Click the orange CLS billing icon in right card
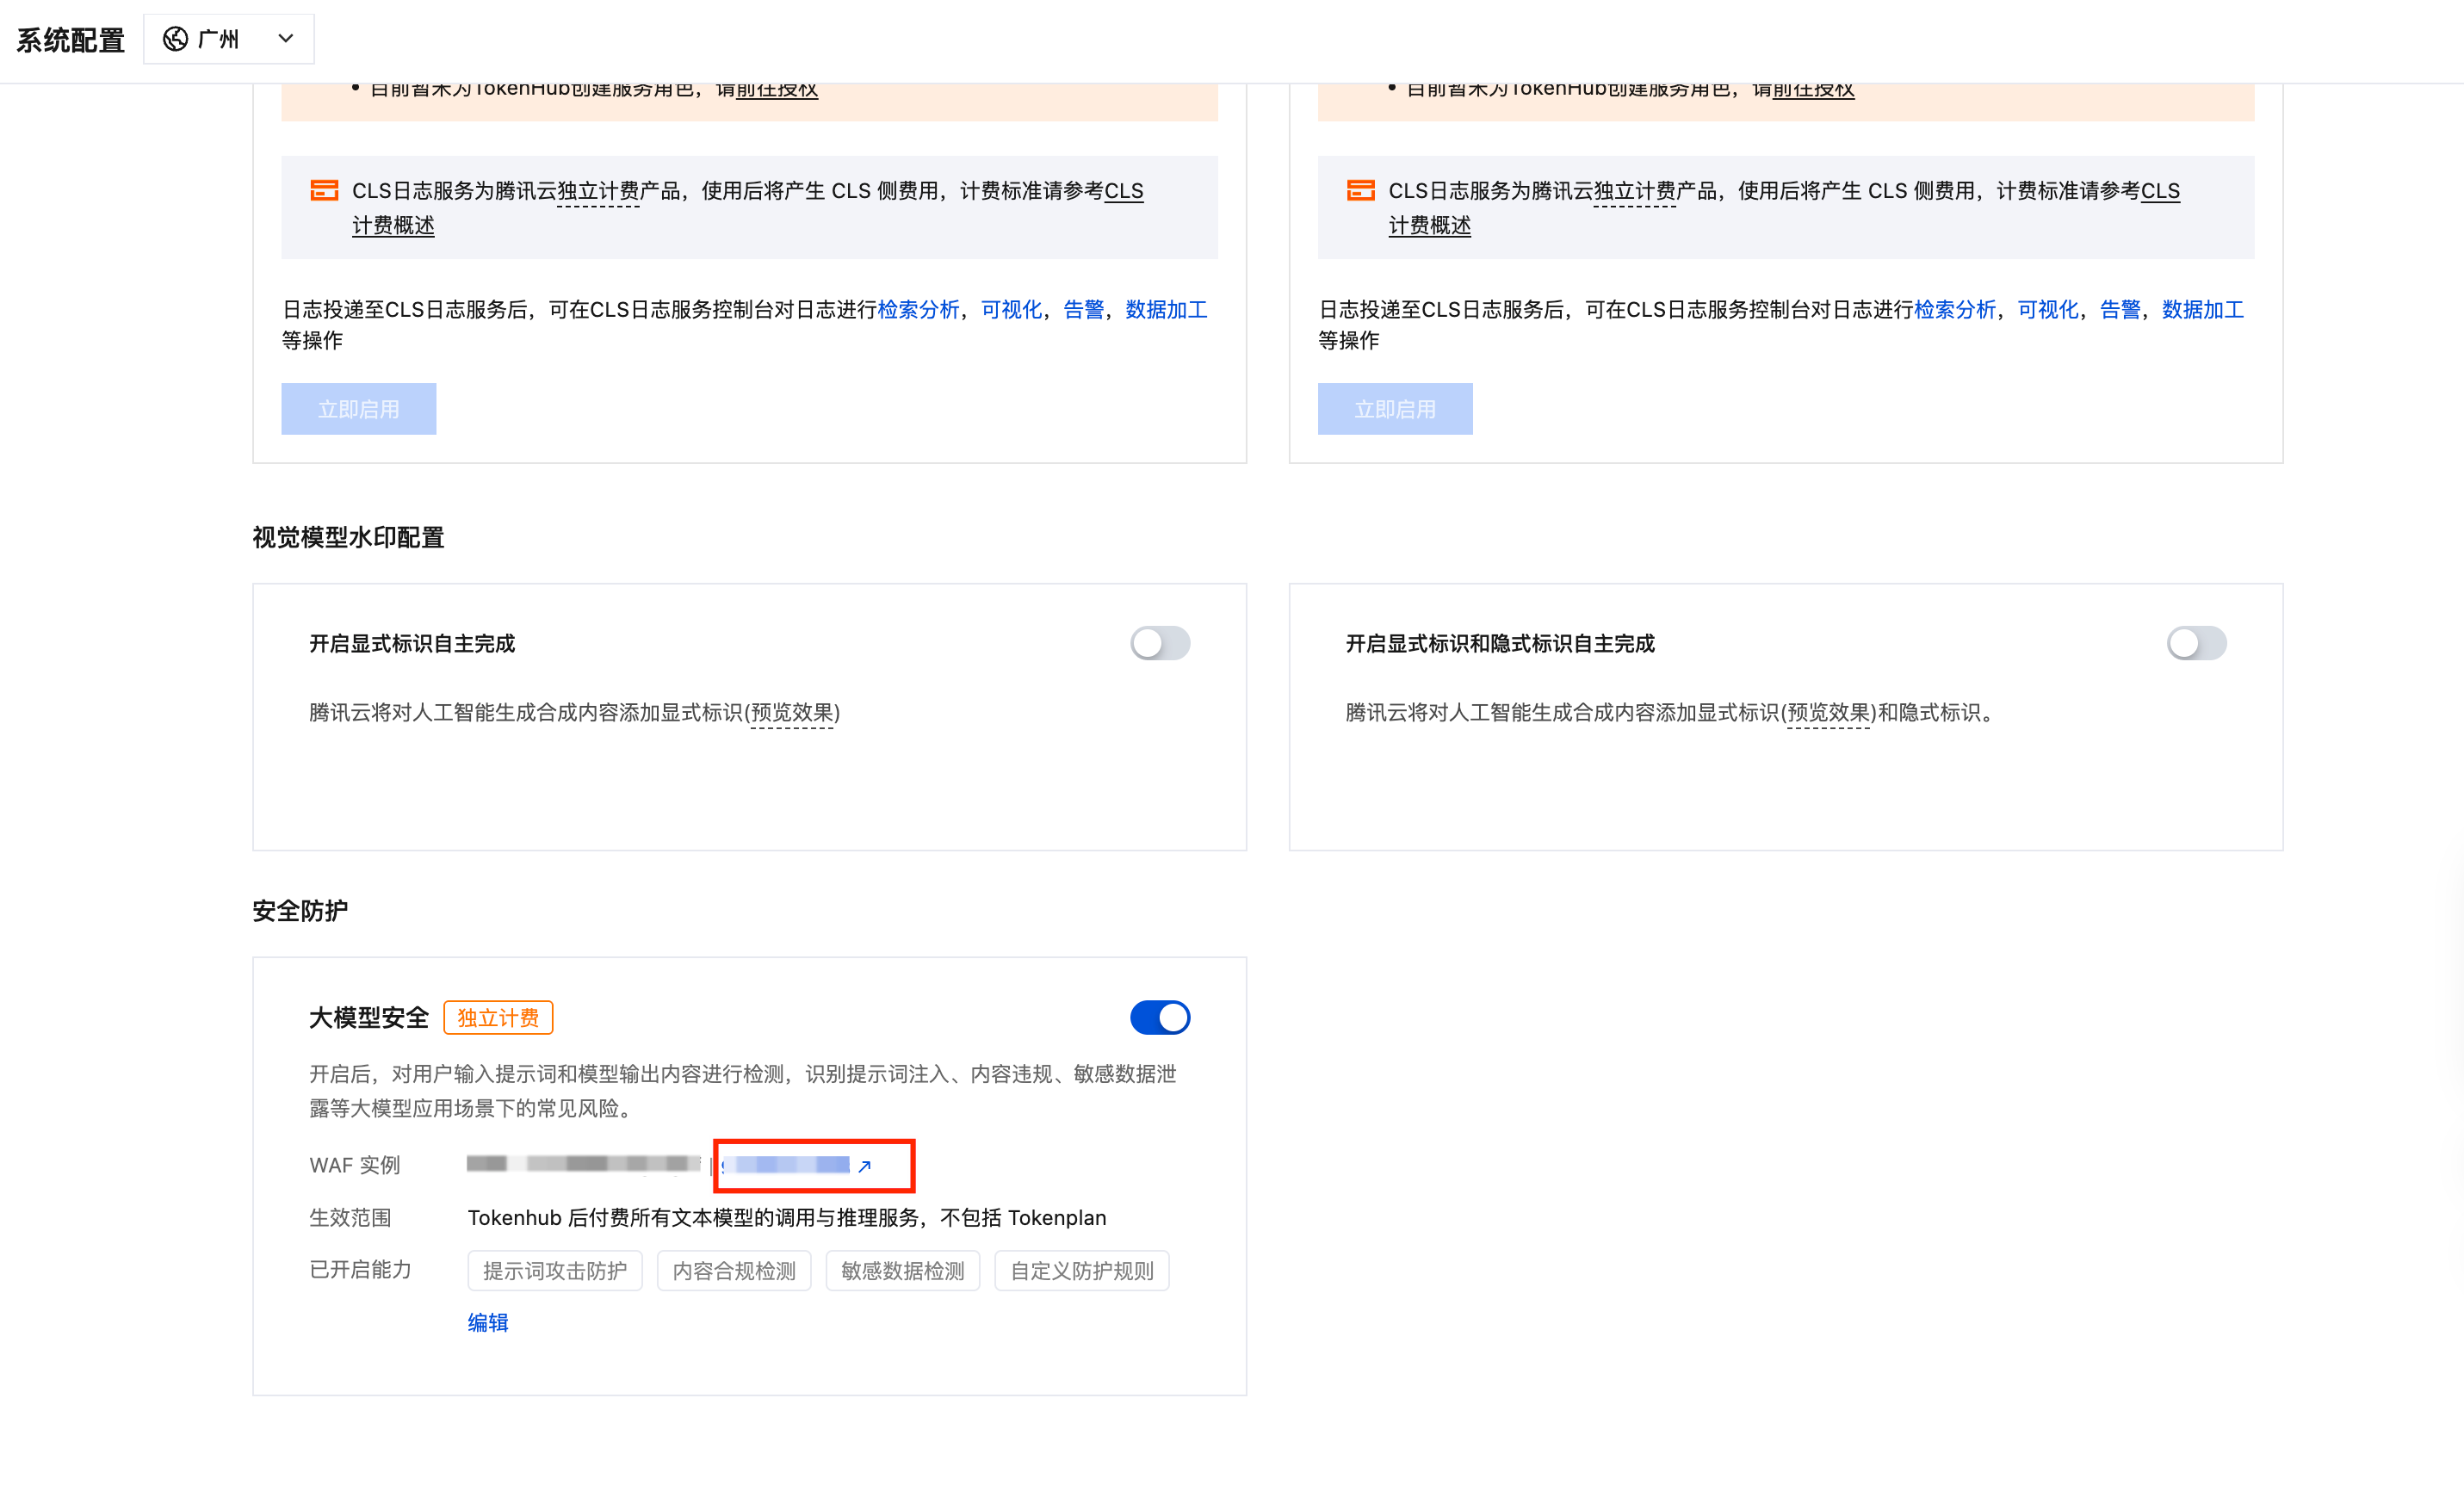This screenshot has height=1491, width=2464. point(1360,190)
